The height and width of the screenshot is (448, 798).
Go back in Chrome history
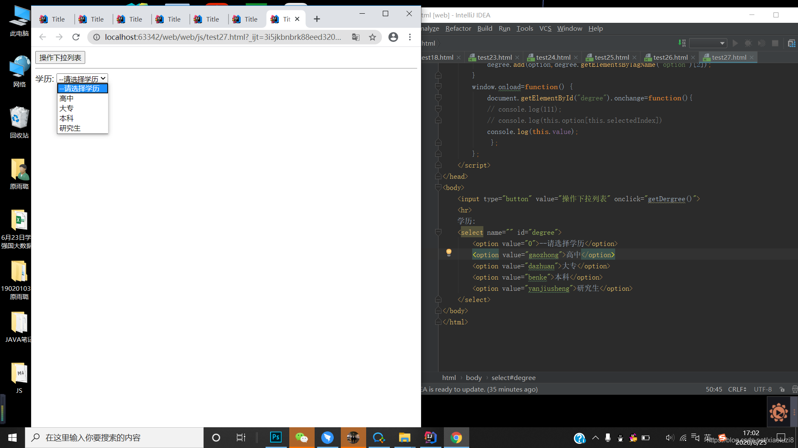pos(42,37)
